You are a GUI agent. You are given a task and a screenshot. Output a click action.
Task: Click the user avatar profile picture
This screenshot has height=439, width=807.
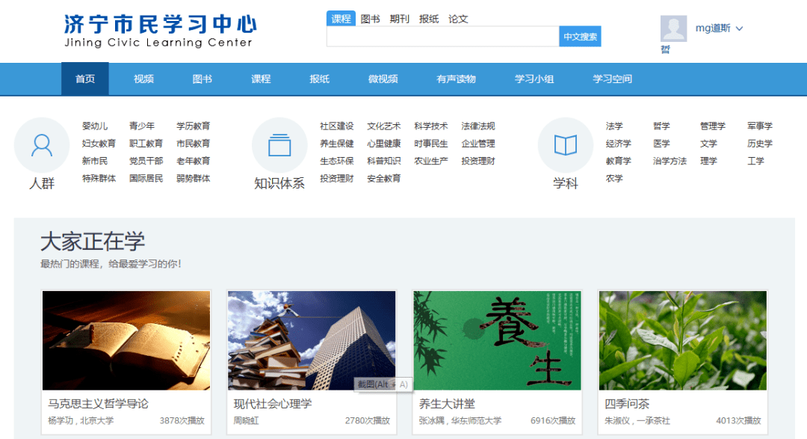(673, 28)
